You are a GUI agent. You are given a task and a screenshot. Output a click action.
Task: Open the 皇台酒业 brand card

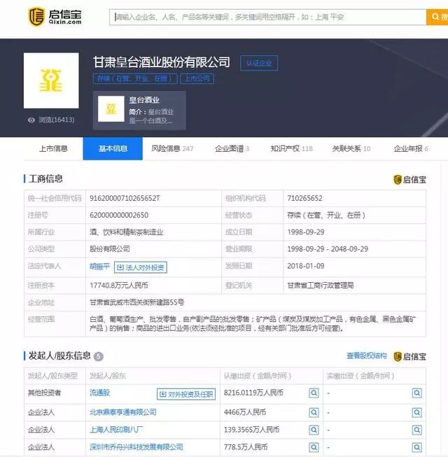tap(139, 110)
